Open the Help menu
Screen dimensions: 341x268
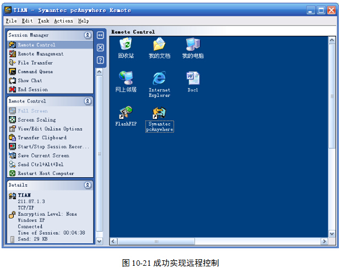point(84,21)
